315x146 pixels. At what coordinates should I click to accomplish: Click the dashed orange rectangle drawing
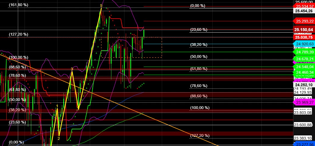click(131, 47)
